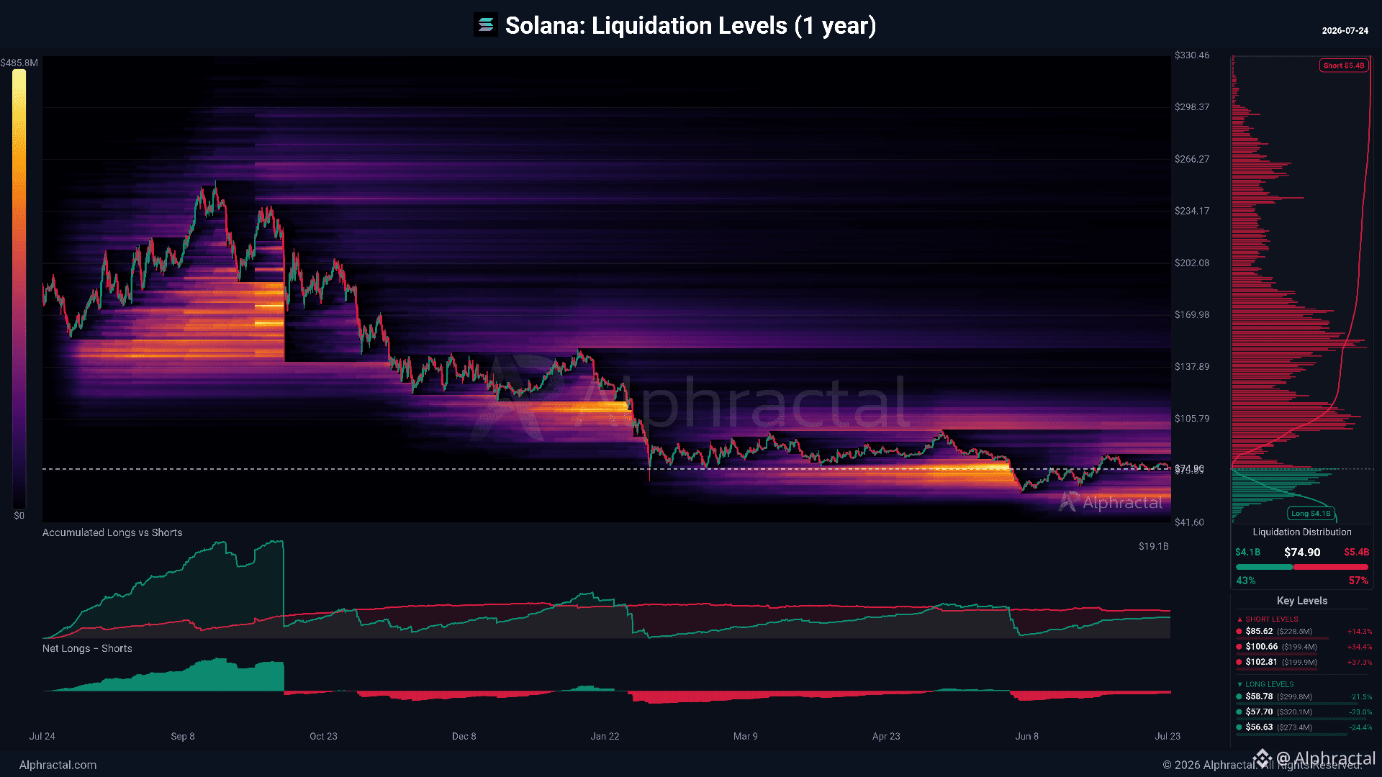
Task: Click the $234.17 price axis label
Action: point(1192,211)
